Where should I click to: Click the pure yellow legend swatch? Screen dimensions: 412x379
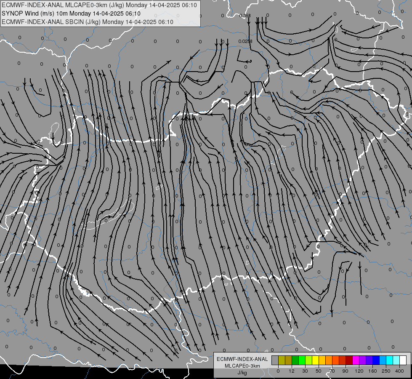tap(315, 360)
